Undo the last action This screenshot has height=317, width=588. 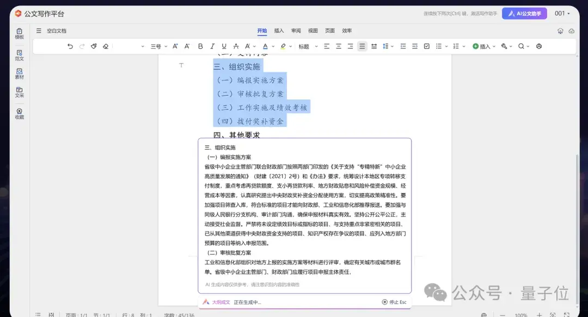pyautogui.click(x=70, y=46)
